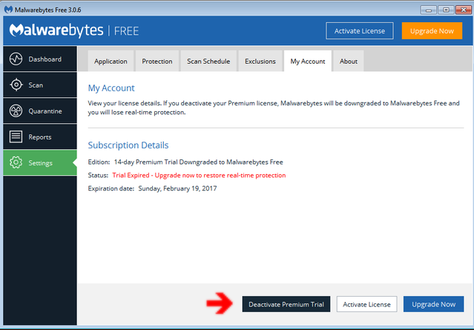Click the Malwarebytes Free 3.0.6 title text
This screenshot has height=330, width=474.
click(x=47, y=10)
